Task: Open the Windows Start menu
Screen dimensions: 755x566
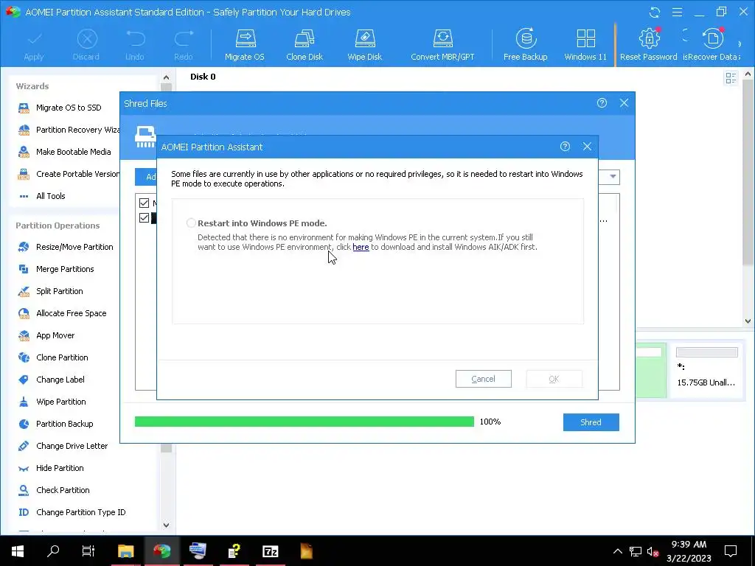Action: click(18, 551)
